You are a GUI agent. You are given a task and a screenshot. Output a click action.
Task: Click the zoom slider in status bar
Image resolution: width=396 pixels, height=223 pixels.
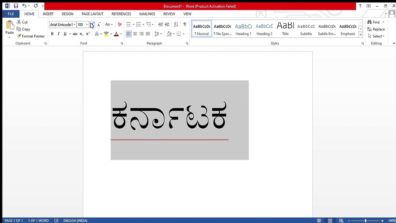[x=365, y=221]
